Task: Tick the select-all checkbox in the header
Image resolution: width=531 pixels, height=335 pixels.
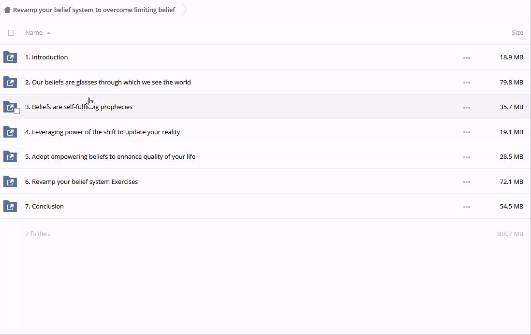Action: pyautogui.click(x=11, y=33)
